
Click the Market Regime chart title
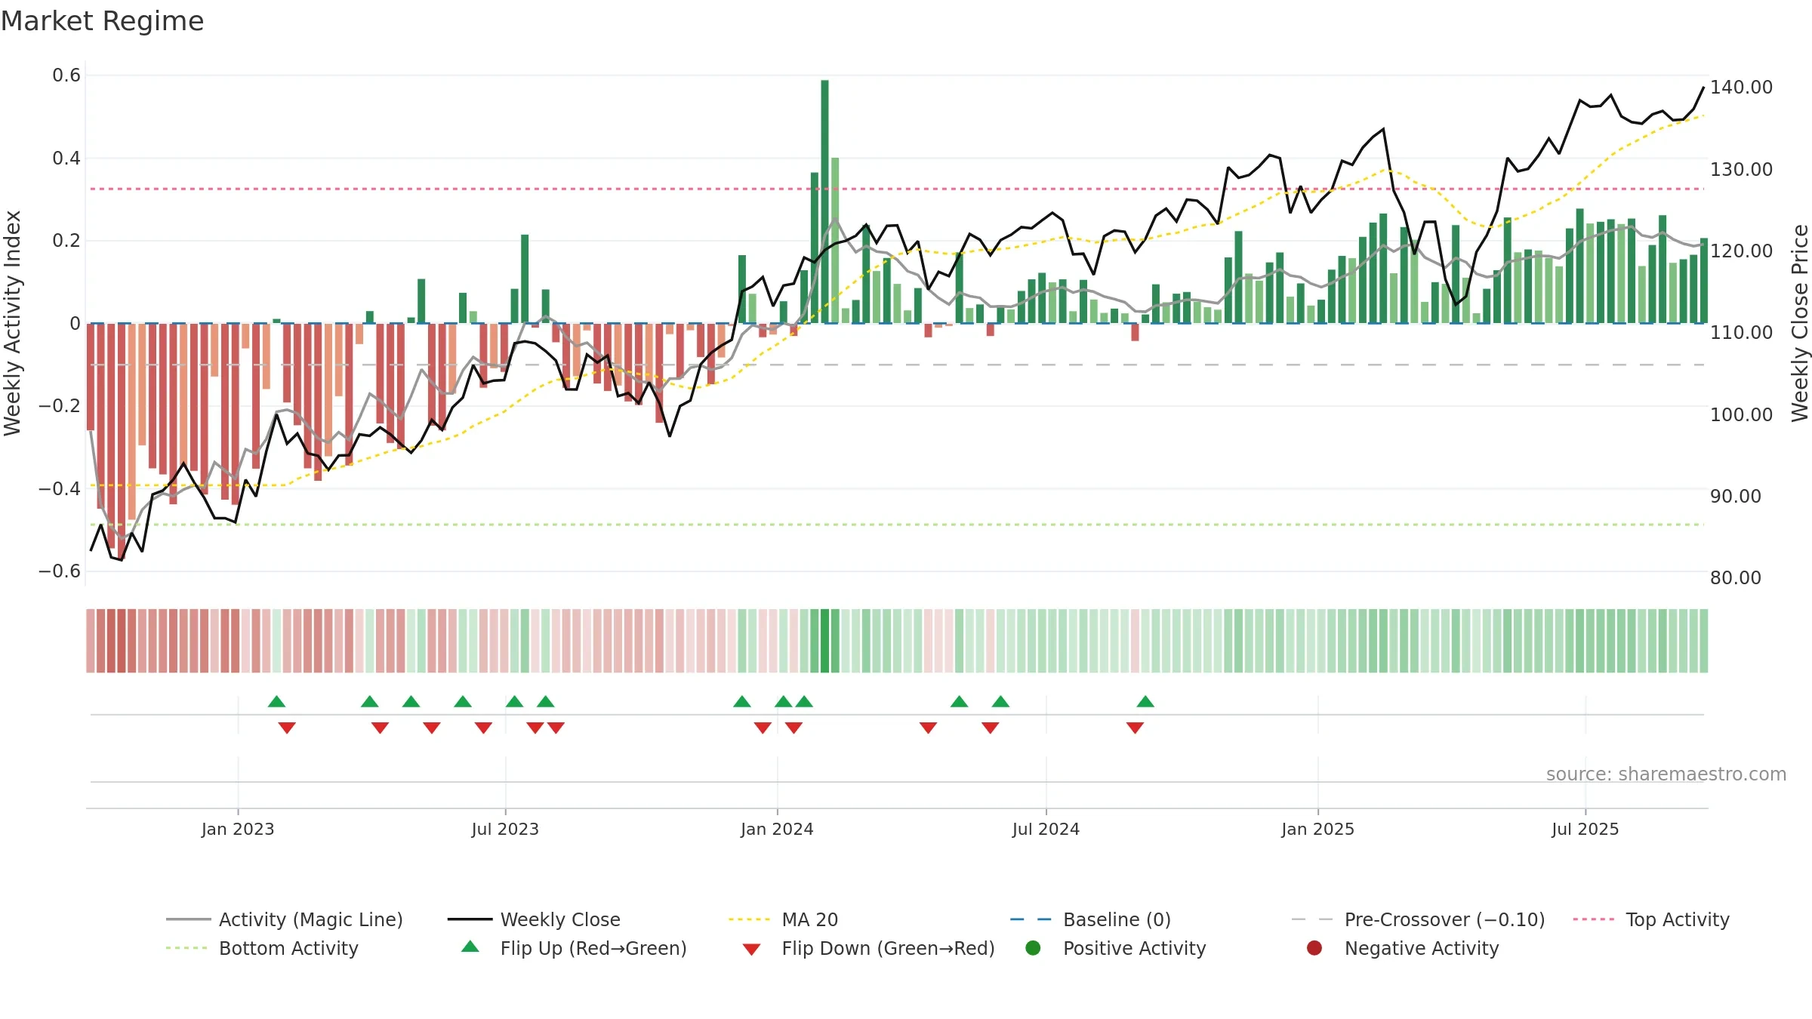(102, 21)
